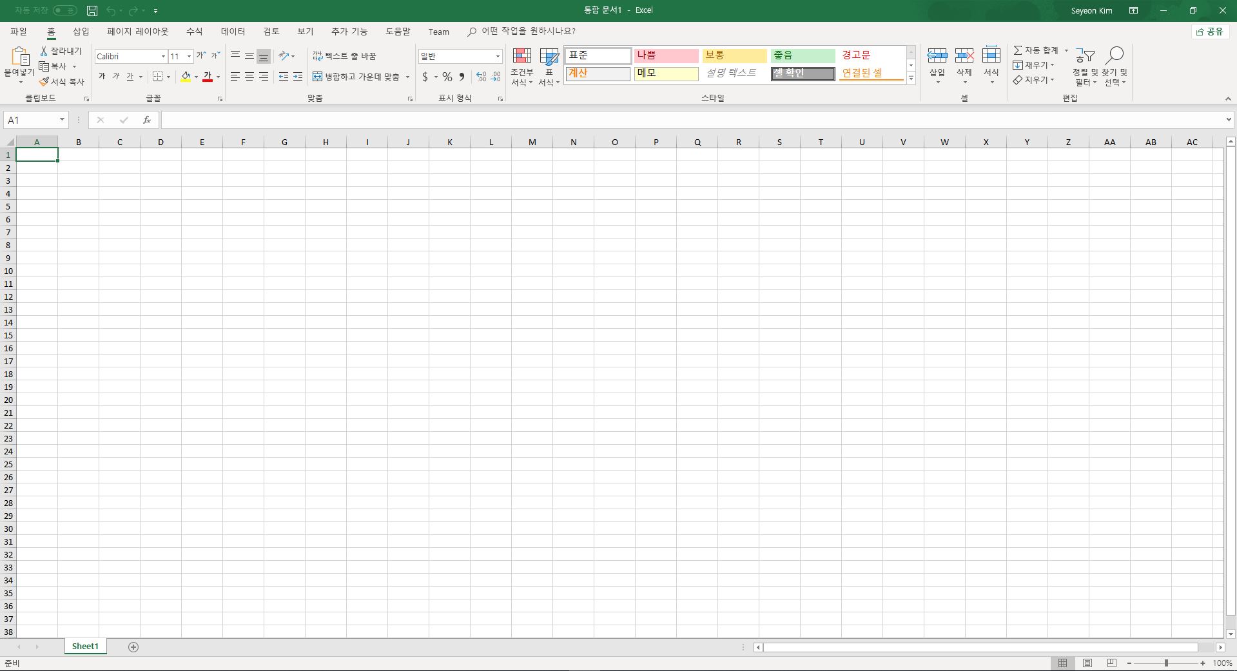This screenshot has height=671, width=1237.
Task: Open the Data (데이터) ribbon tab
Action: click(x=233, y=32)
